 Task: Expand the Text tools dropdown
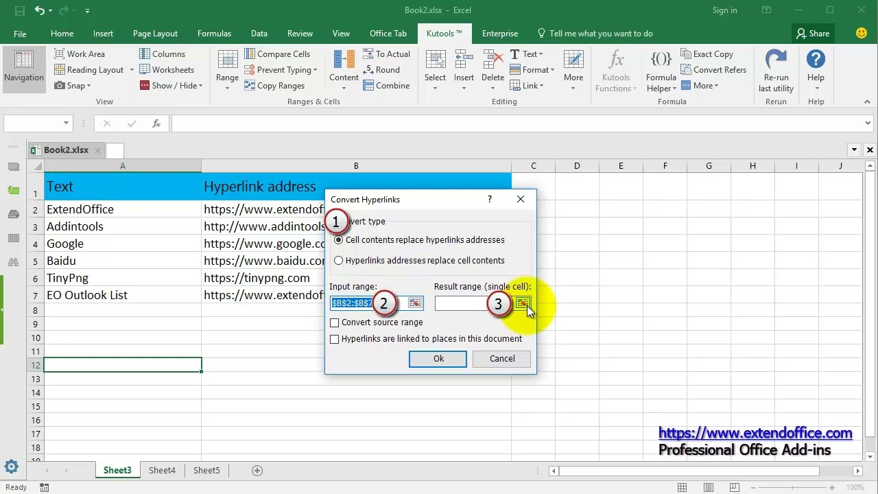click(x=541, y=54)
